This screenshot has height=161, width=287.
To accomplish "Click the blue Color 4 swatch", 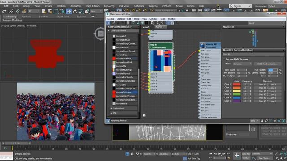I will pyautogui.click(x=237, y=97).
